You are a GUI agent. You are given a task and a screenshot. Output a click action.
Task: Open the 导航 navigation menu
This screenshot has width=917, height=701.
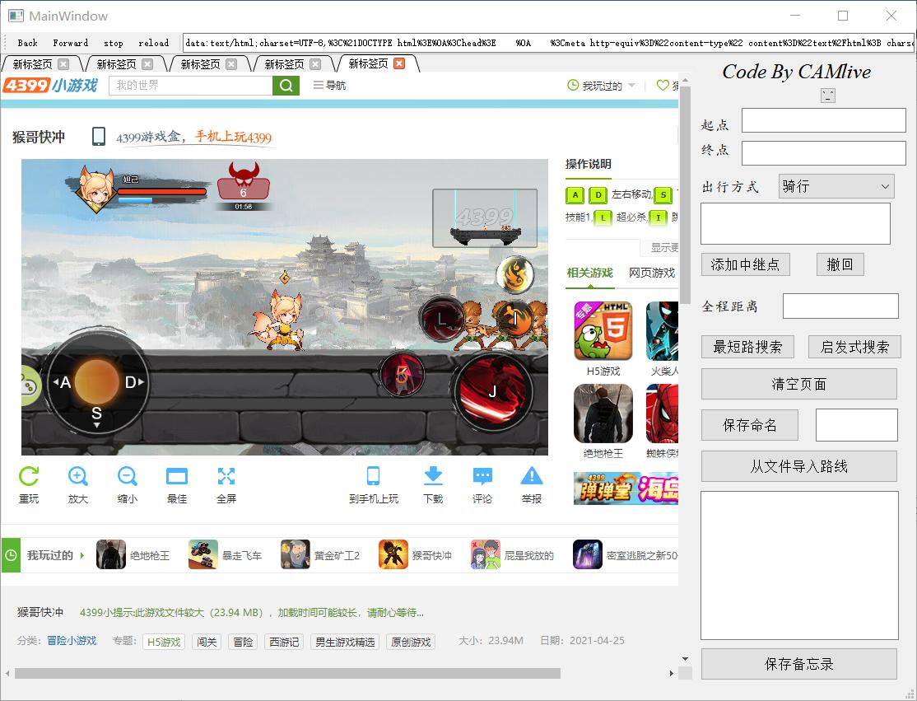tap(329, 86)
